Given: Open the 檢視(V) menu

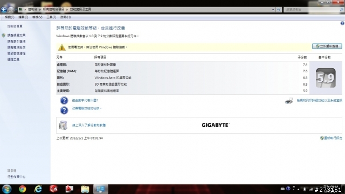Looking at the screenshot, I should [x=37, y=17].
